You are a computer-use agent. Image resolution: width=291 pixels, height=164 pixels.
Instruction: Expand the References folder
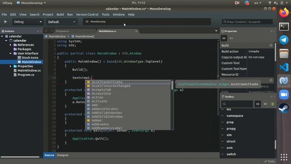click(10, 45)
